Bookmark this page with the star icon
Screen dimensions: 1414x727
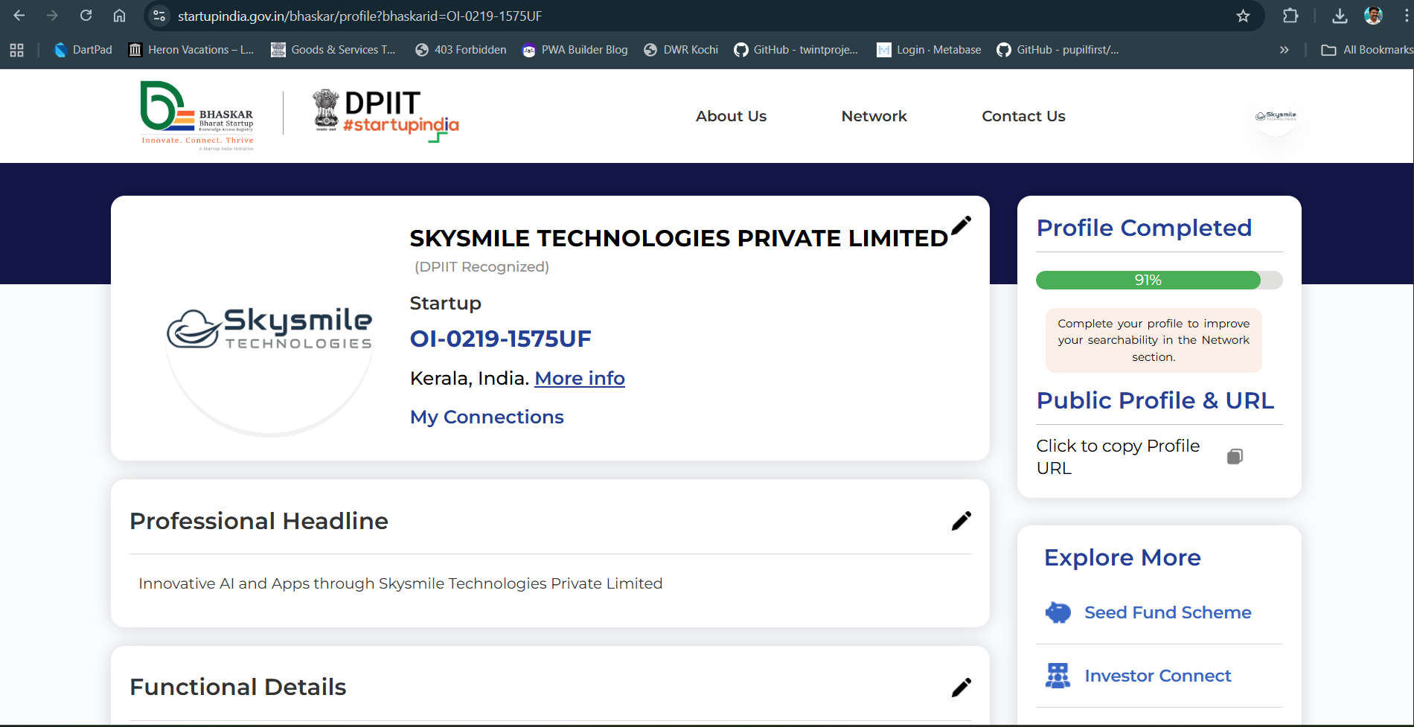coord(1243,16)
